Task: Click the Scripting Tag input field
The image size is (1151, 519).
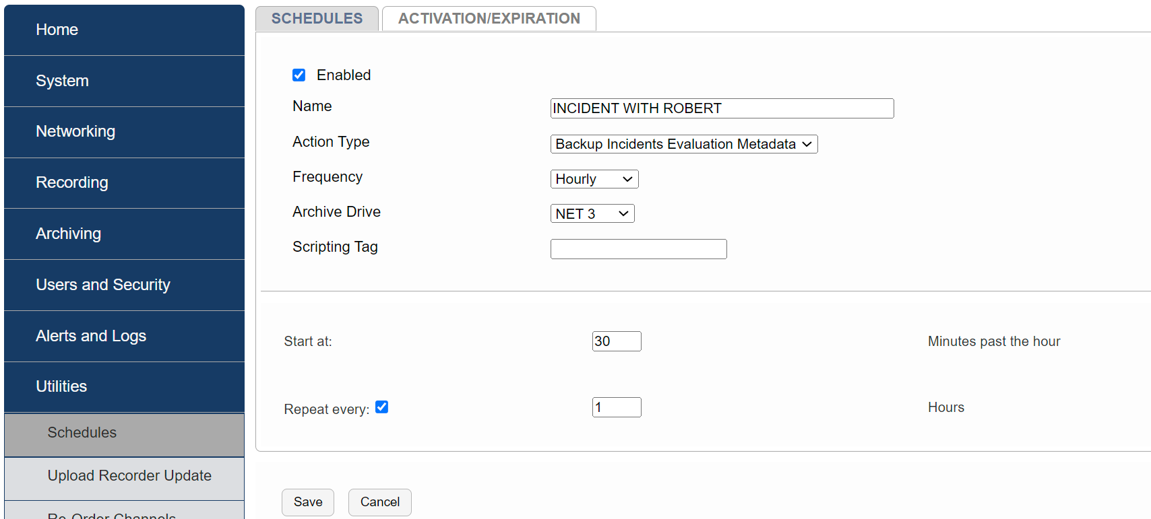Action: (x=638, y=248)
